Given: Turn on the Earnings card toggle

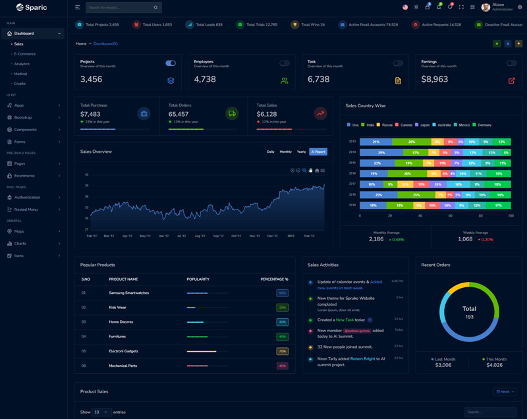Looking at the screenshot, I should [x=511, y=63].
